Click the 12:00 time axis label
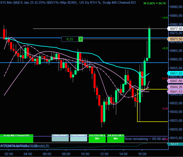Screen dimensions: 183x157 (x=104, y=154)
